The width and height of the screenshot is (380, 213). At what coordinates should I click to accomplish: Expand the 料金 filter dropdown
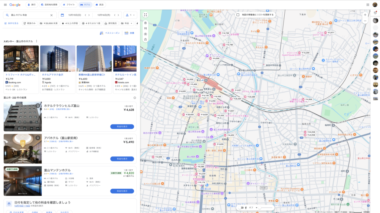point(128,23)
